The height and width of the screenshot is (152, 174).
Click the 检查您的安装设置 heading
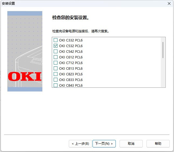[x=71, y=18]
